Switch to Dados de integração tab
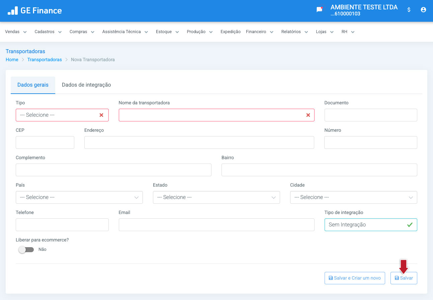433x300 pixels. point(86,85)
